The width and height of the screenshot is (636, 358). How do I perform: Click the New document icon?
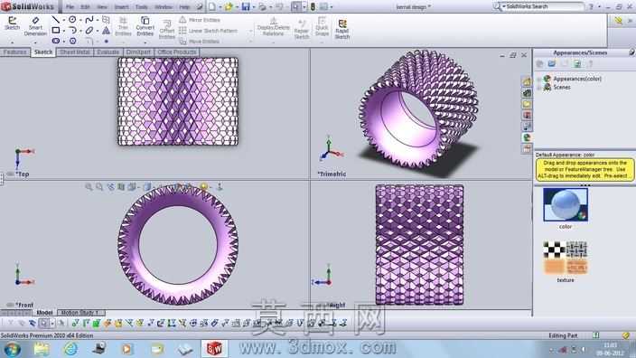(x=212, y=7)
